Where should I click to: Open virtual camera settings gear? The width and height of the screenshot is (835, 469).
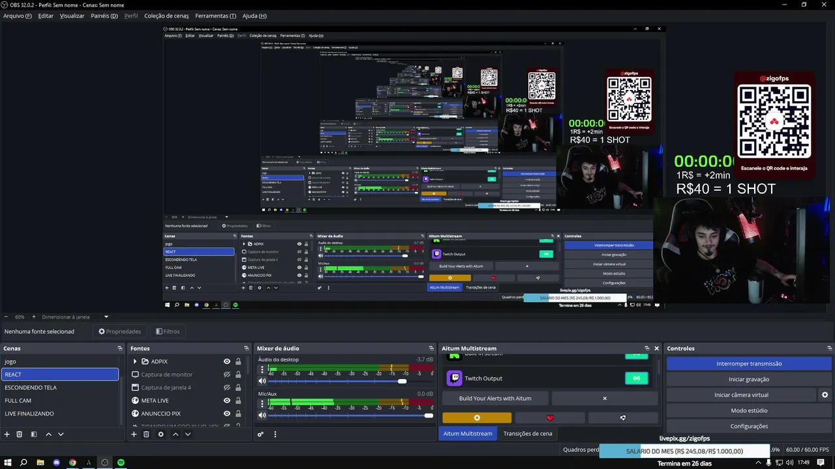pyautogui.click(x=825, y=395)
